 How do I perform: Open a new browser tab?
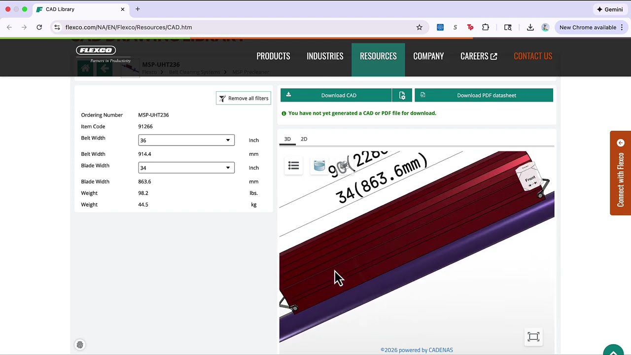coord(138,9)
